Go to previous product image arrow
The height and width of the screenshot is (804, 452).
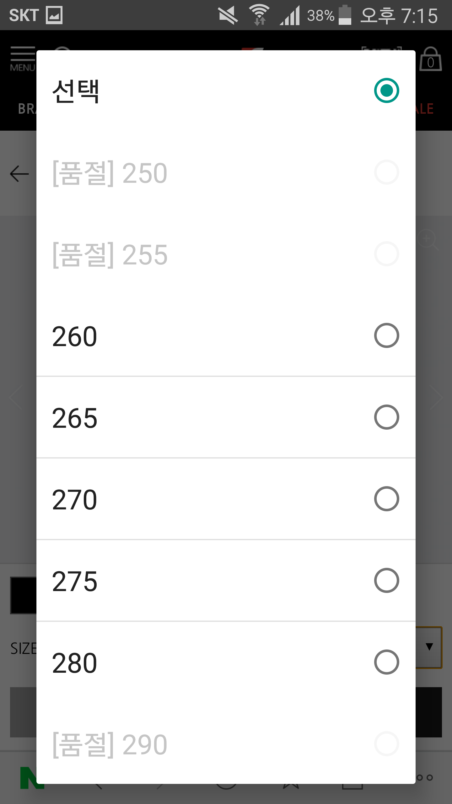[x=16, y=397]
